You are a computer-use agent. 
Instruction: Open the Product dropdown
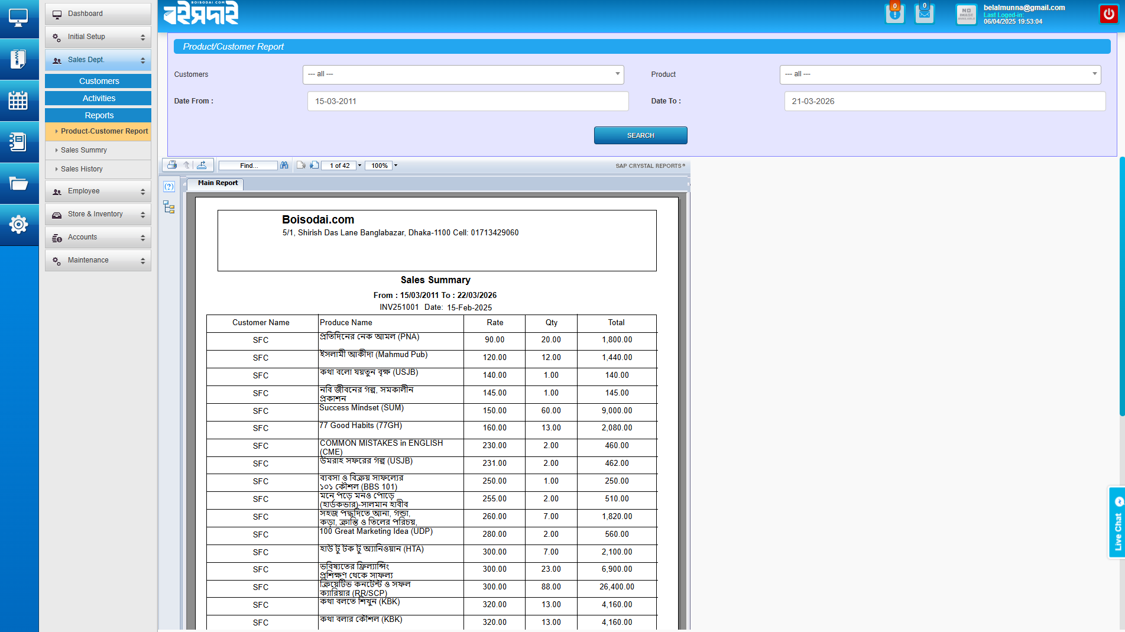[x=940, y=74]
